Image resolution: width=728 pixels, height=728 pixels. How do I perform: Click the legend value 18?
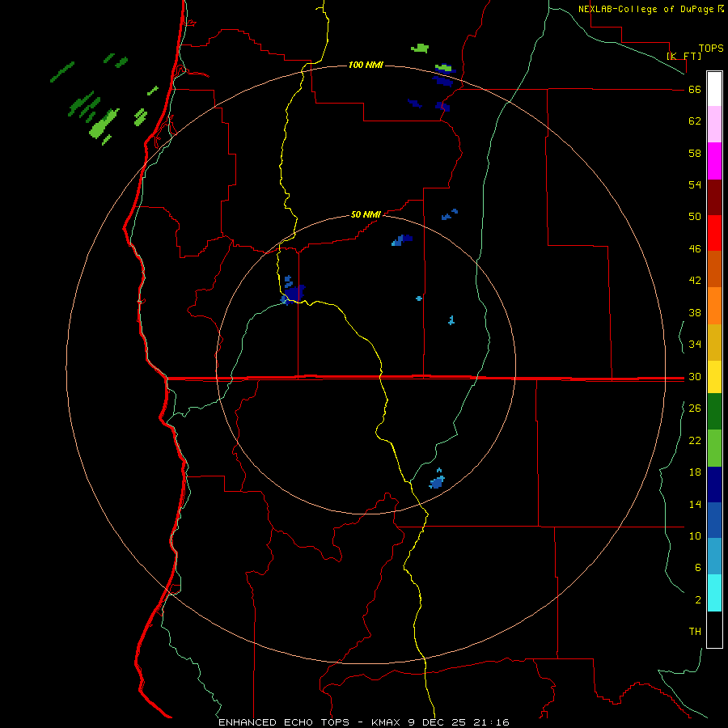[x=695, y=472]
